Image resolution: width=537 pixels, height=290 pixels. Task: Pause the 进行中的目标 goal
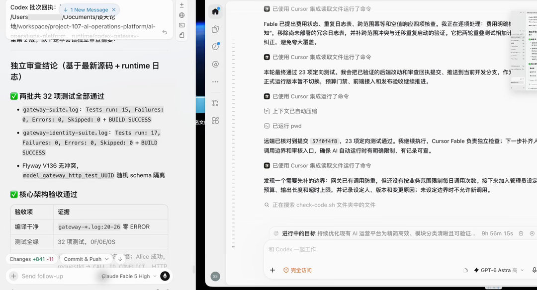pos(532,233)
